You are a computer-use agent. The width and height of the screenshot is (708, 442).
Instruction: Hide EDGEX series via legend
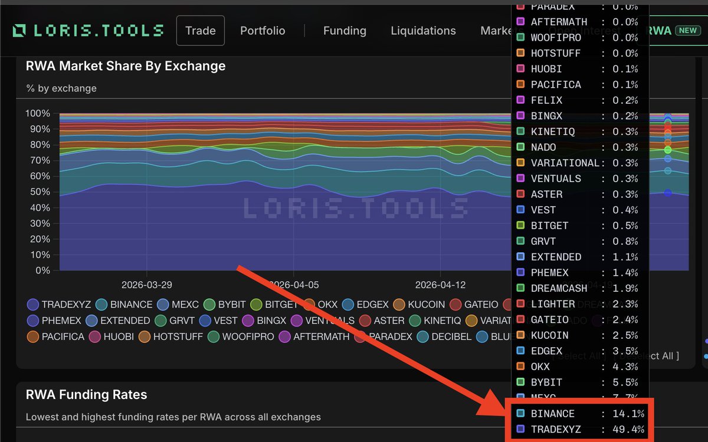(x=365, y=305)
